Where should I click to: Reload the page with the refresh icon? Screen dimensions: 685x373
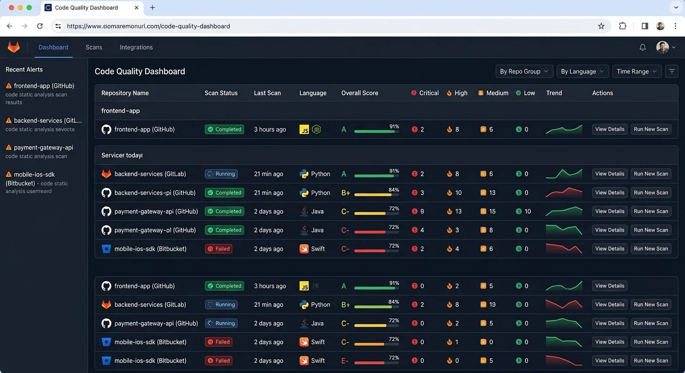[x=40, y=26]
